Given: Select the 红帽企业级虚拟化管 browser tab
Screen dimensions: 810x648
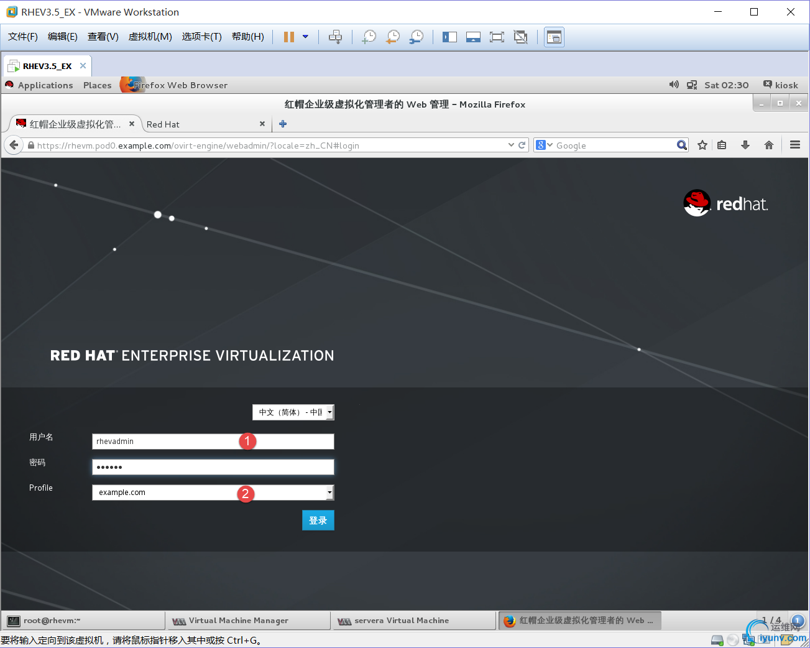Looking at the screenshot, I should pos(75,124).
